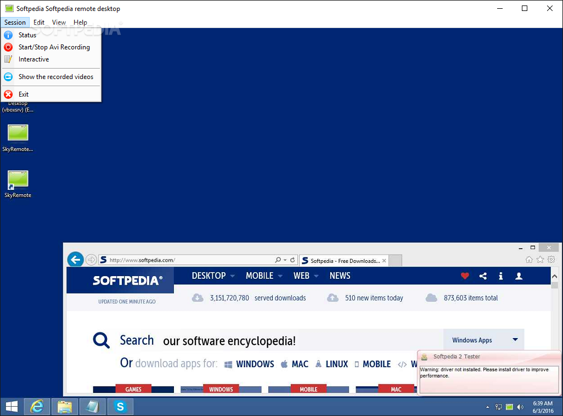The height and width of the screenshot is (416, 563).
Task: Open the View menu
Action: [x=59, y=23]
